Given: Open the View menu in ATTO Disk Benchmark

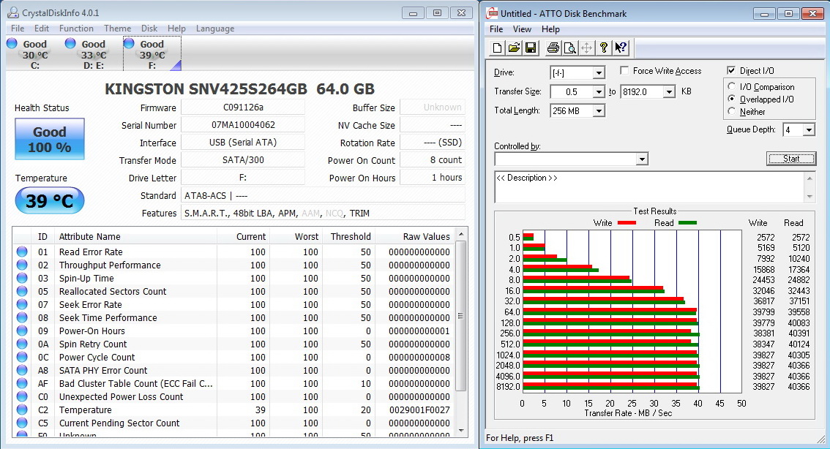Looking at the screenshot, I should pos(522,29).
